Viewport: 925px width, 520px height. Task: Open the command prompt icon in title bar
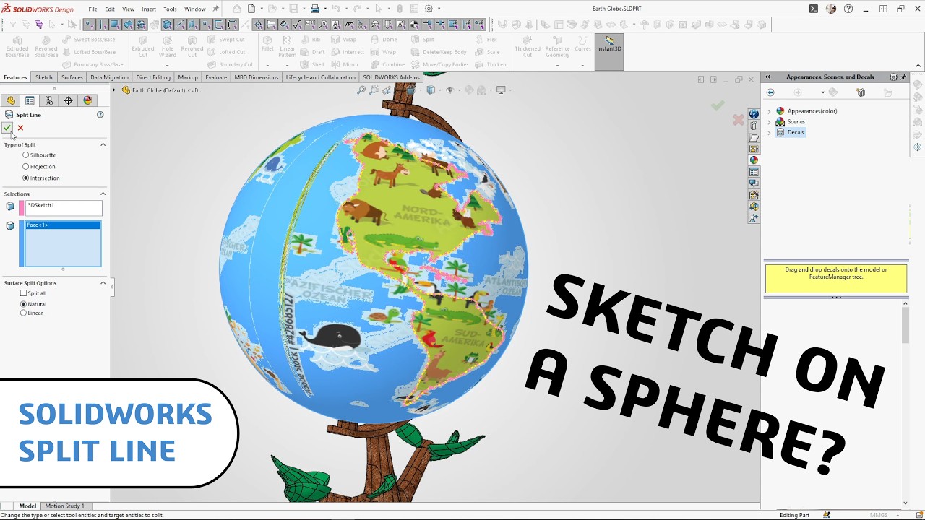click(x=814, y=9)
